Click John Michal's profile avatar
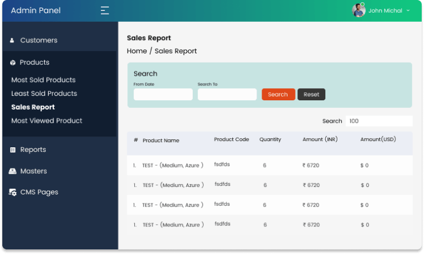The width and height of the screenshot is (424, 254). click(359, 10)
